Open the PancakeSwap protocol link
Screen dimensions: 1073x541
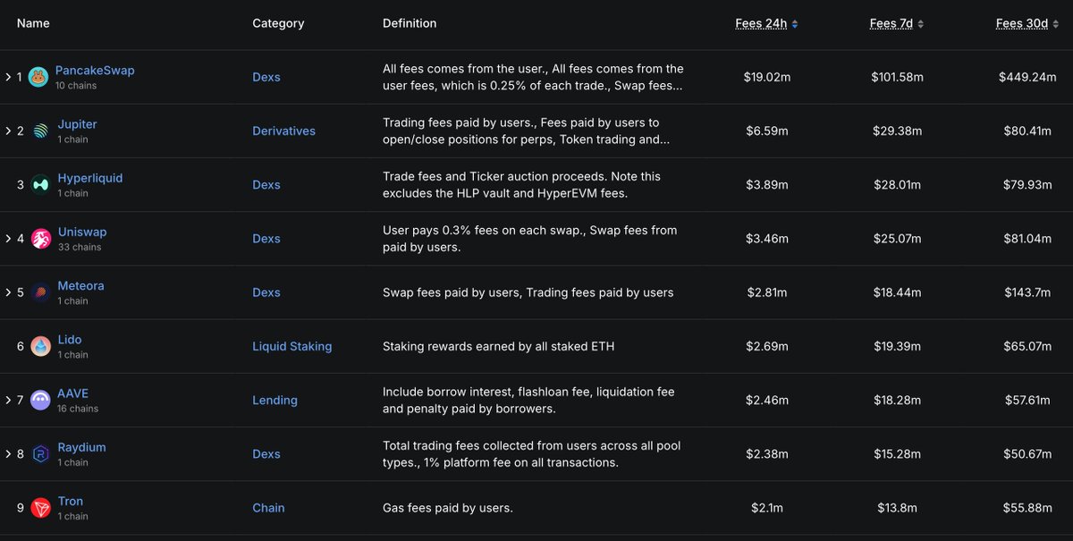pyautogui.click(x=95, y=71)
